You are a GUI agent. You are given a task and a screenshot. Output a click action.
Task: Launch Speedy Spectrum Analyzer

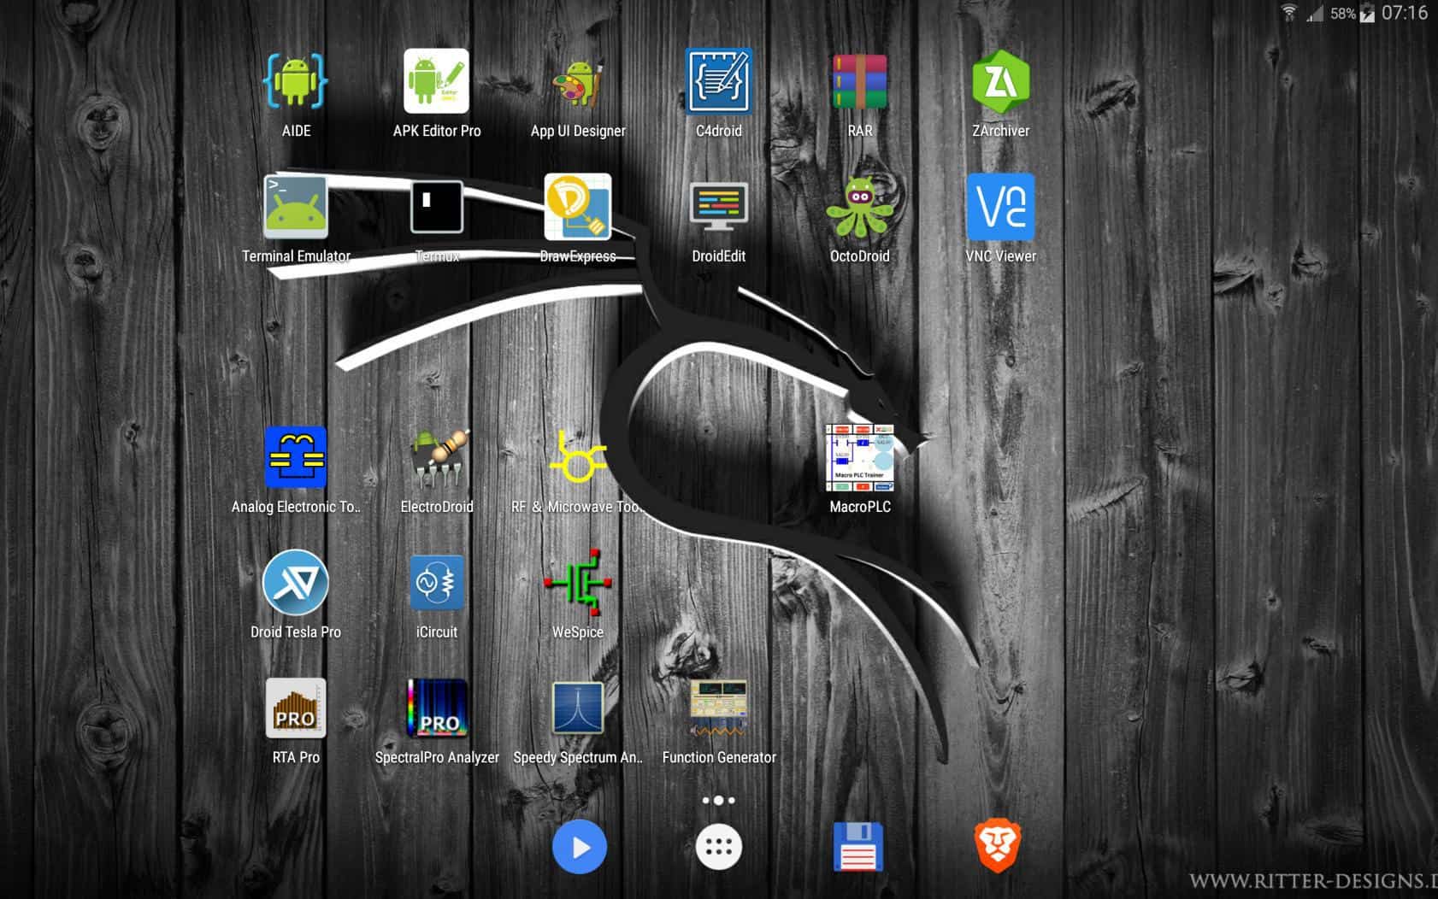coord(578,708)
